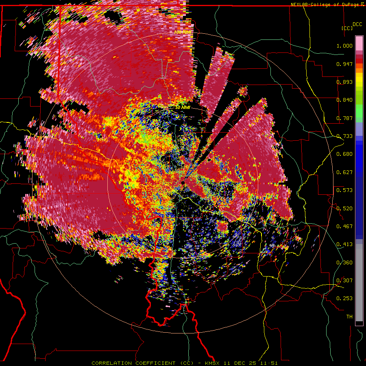Select the 0.627 scale value

[x=344, y=172]
